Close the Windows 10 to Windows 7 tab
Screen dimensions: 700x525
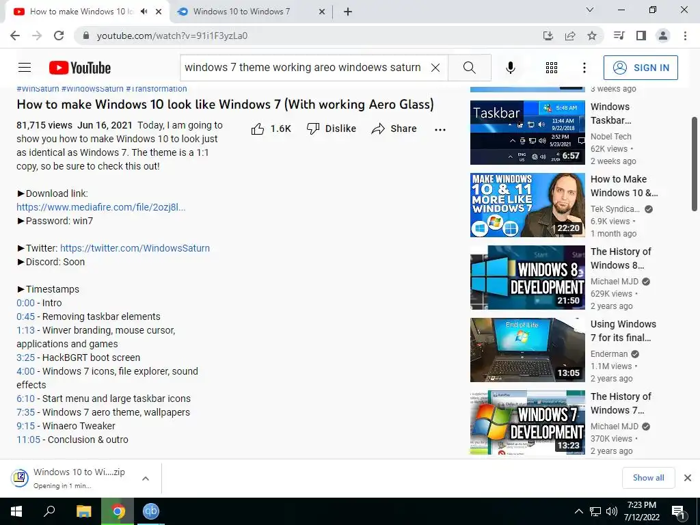[322, 12]
